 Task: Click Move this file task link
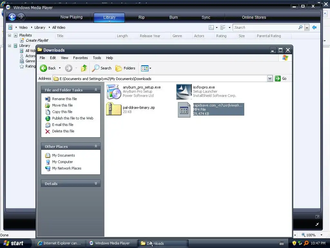point(62,105)
